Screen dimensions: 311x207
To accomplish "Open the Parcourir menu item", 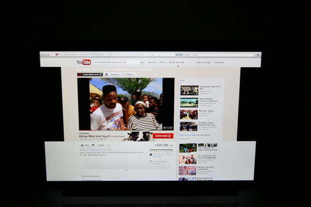I will 152,62.
